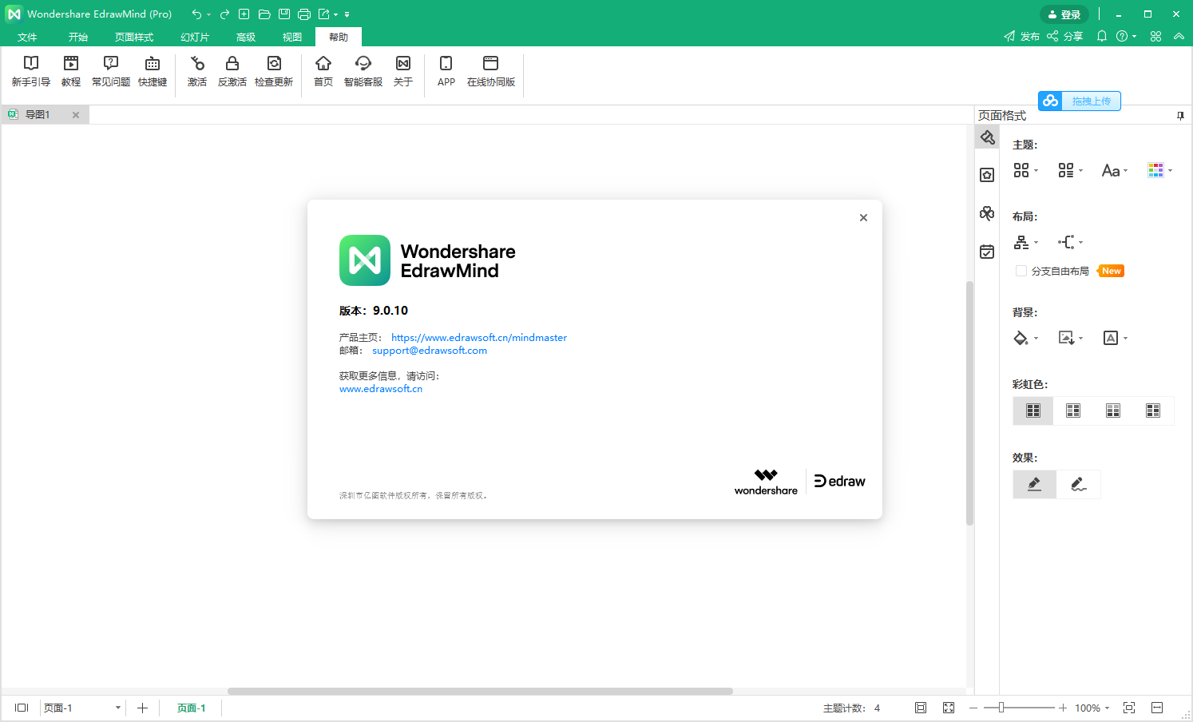Image resolution: width=1193 pixels, height=722 pixels.
Task: Open the 页面-1 page selector dropdown
Action: 82,708
